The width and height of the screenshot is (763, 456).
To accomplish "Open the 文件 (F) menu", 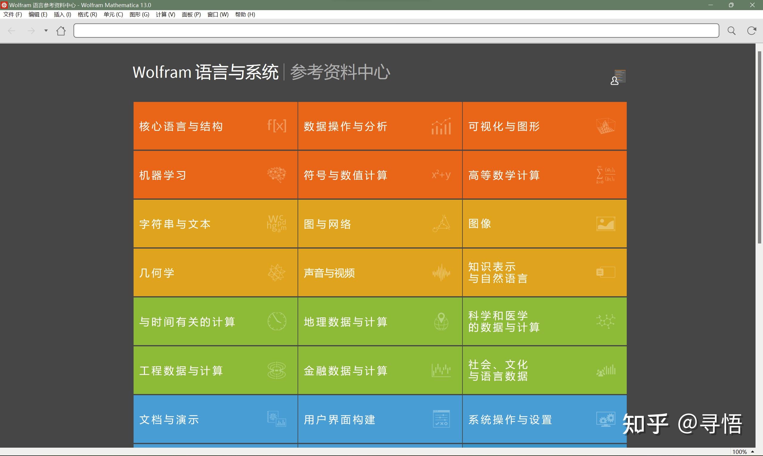I will click(x=13, y=14).
